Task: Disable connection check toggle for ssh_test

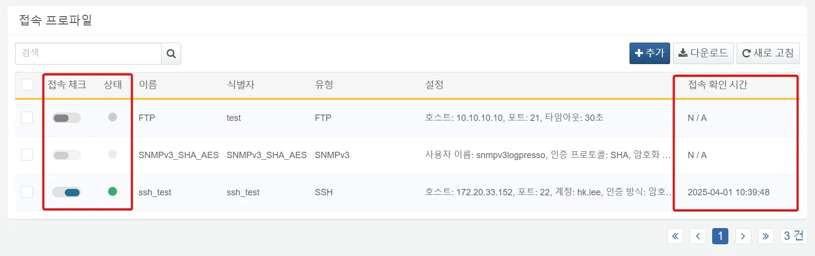Action: 67,192
